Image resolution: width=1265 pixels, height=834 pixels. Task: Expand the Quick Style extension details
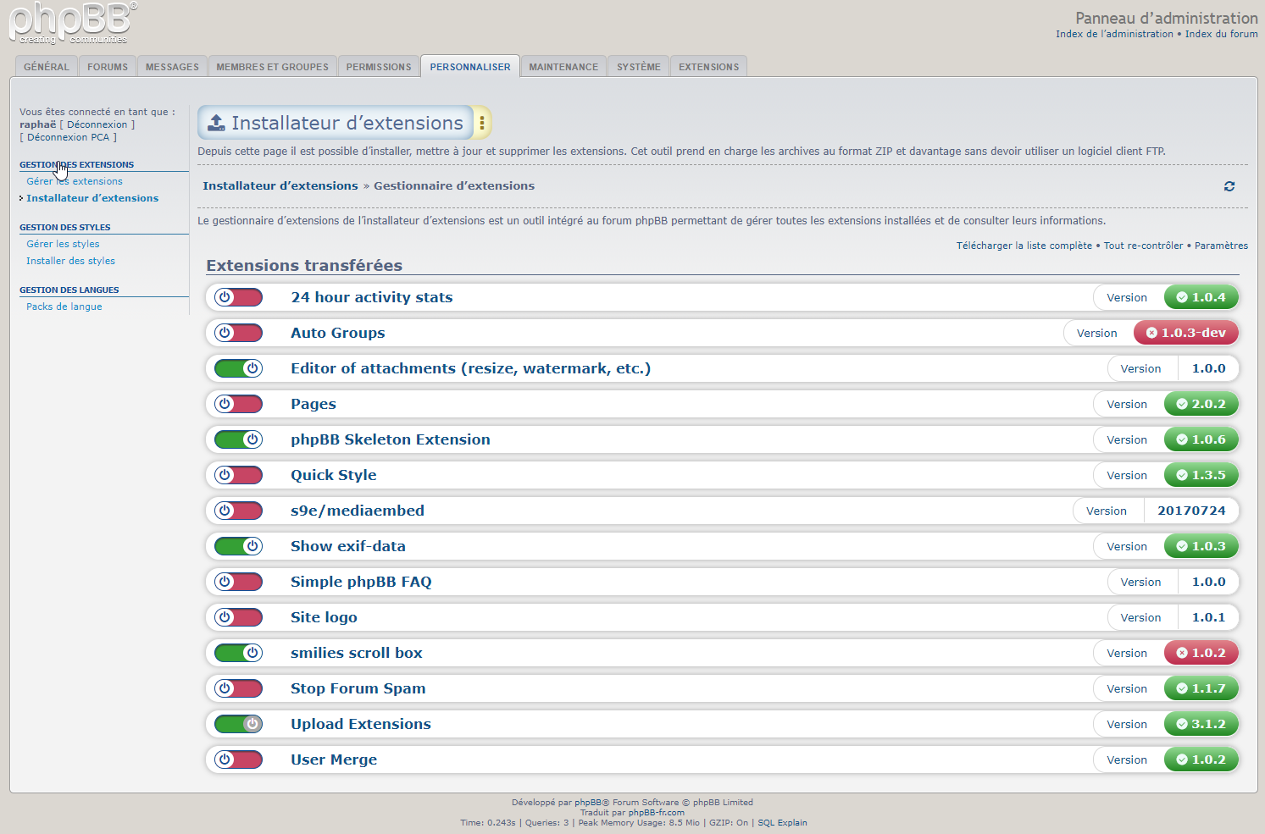click(334, 475)
